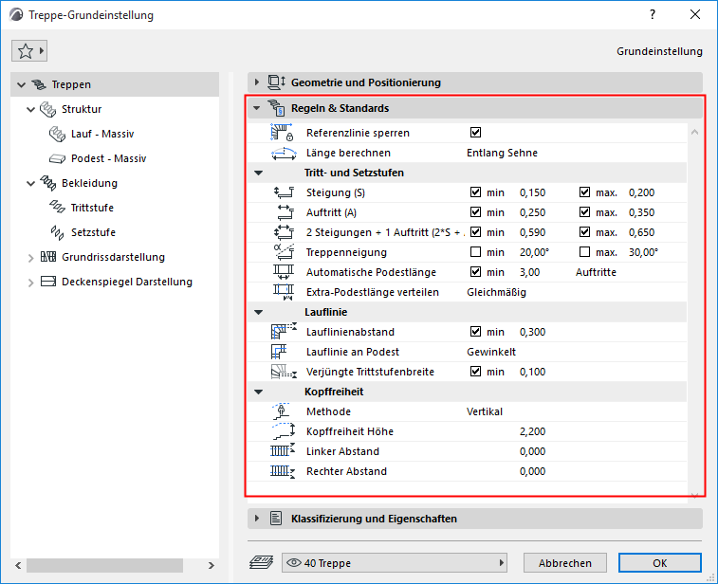Expand Geometrie und Positionierung panel
This screenshot has height=584, width=718.
click(x=257, y=82)
